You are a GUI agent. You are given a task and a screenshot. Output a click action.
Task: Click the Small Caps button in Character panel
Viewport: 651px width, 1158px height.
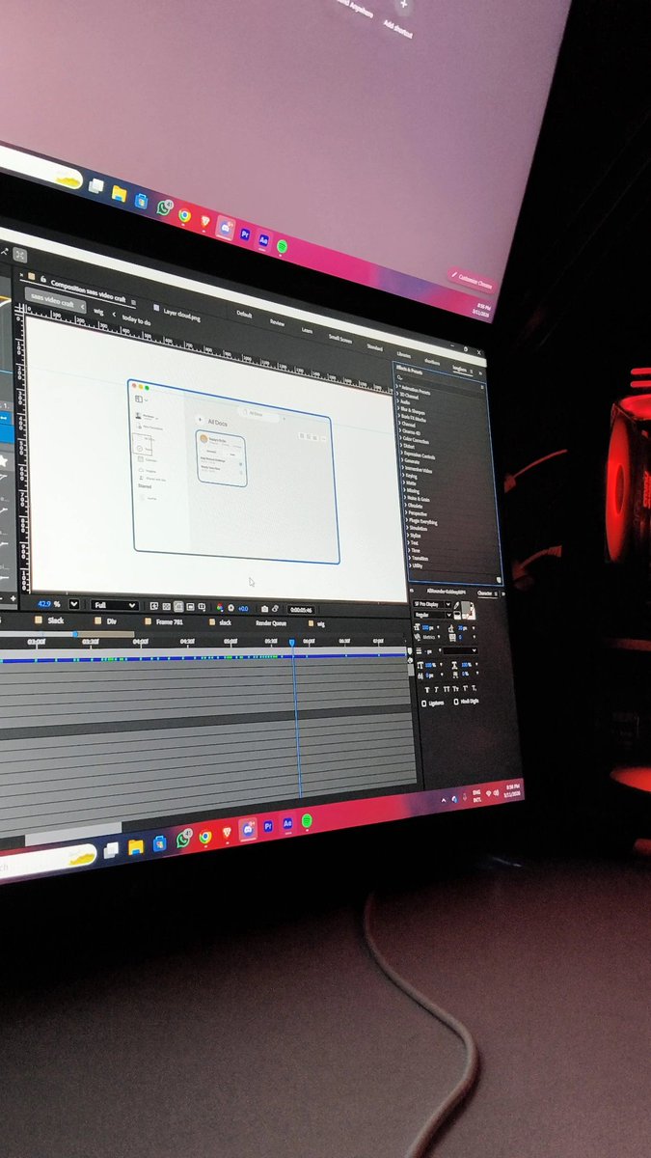(455, 689)
